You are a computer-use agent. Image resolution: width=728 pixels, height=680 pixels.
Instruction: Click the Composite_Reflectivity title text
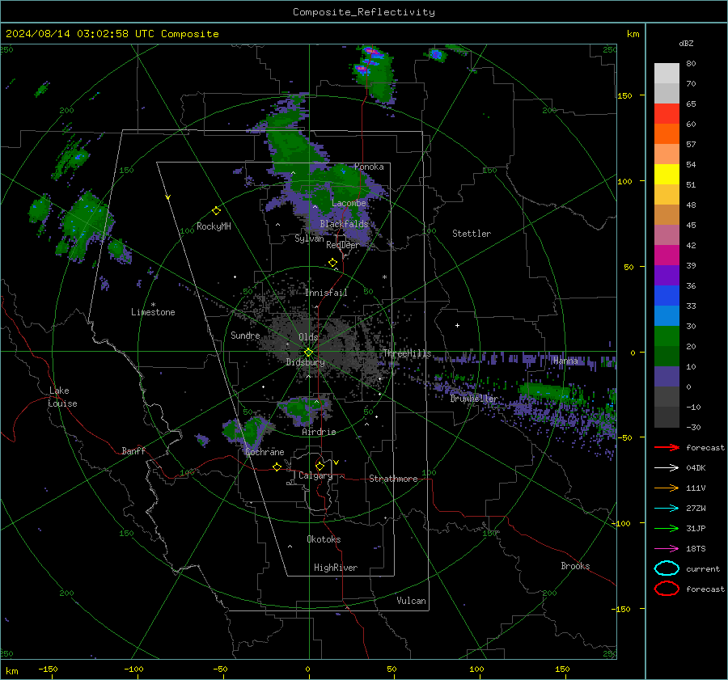pos(363,12)
